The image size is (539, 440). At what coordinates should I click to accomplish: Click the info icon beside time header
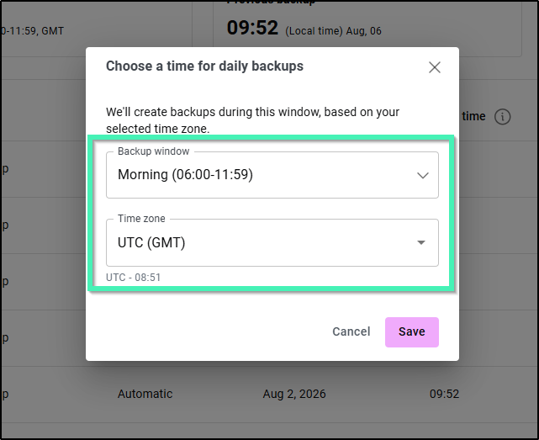pos(502,117)
